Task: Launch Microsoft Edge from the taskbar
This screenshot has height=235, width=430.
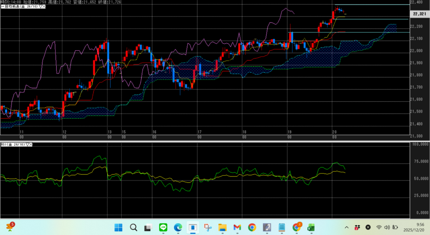Action: [x=177, y=227]
